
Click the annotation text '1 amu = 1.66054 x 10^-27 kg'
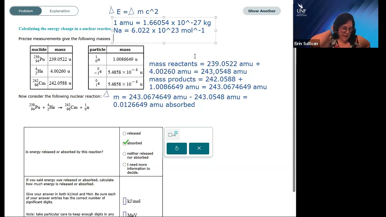162,23
